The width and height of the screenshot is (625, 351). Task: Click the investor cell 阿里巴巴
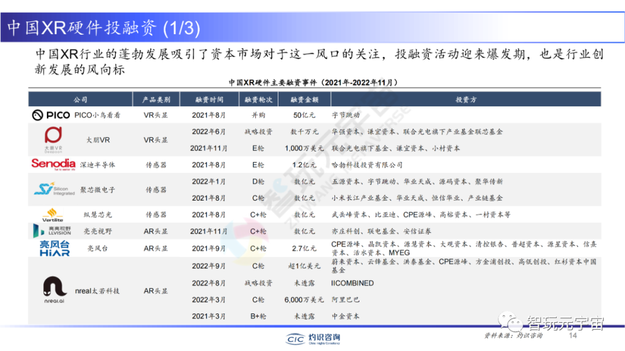click(345, 300)
